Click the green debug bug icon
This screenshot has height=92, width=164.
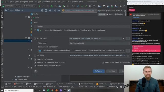click(x=52, y=6)
